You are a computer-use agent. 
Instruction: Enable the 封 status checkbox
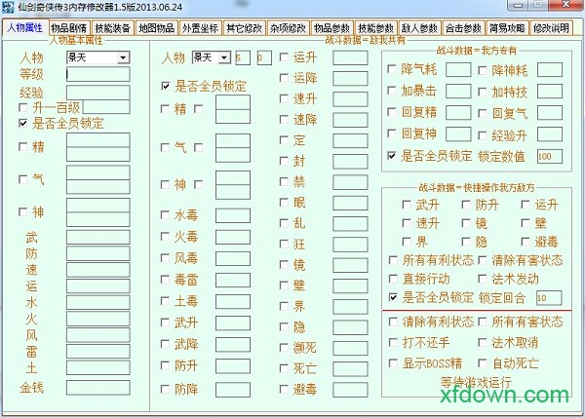tap(285, 161)
